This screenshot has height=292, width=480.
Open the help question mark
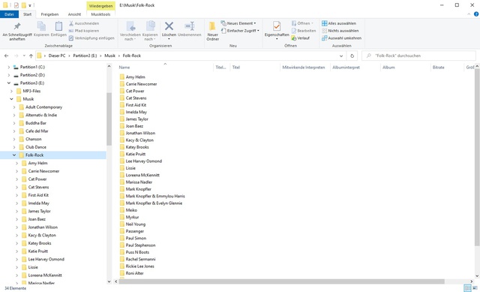tap(476, 14)
